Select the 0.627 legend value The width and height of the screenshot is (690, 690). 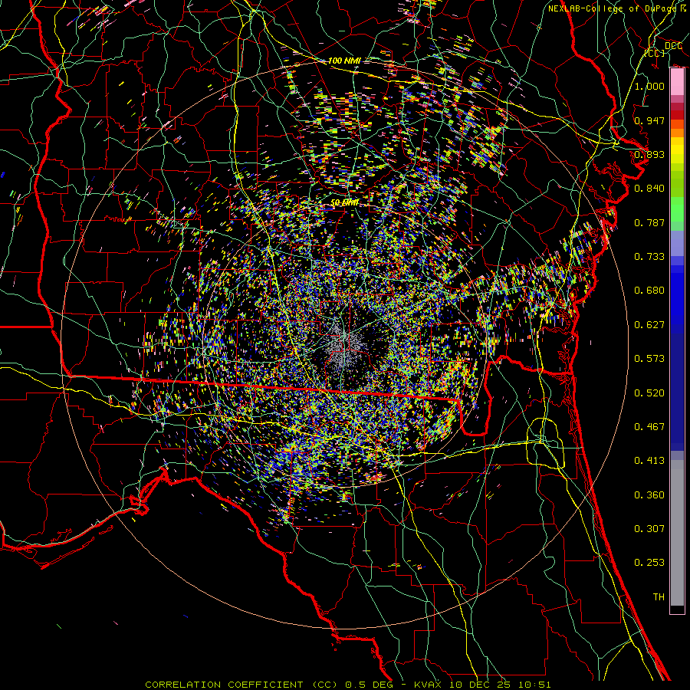click(649, 325)
